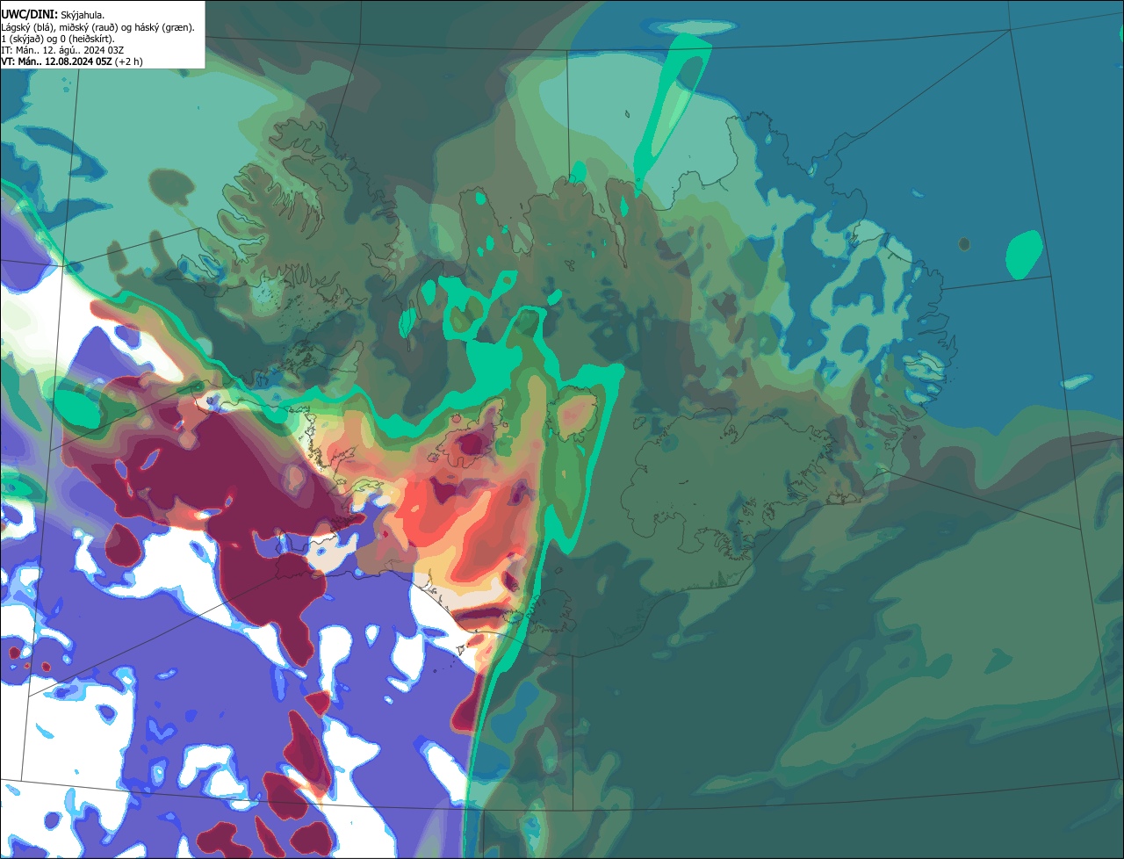Click the "(+2 h)" forecast offset text
The height and width of the screenshot is (859, 1124).
click(129, 61)
